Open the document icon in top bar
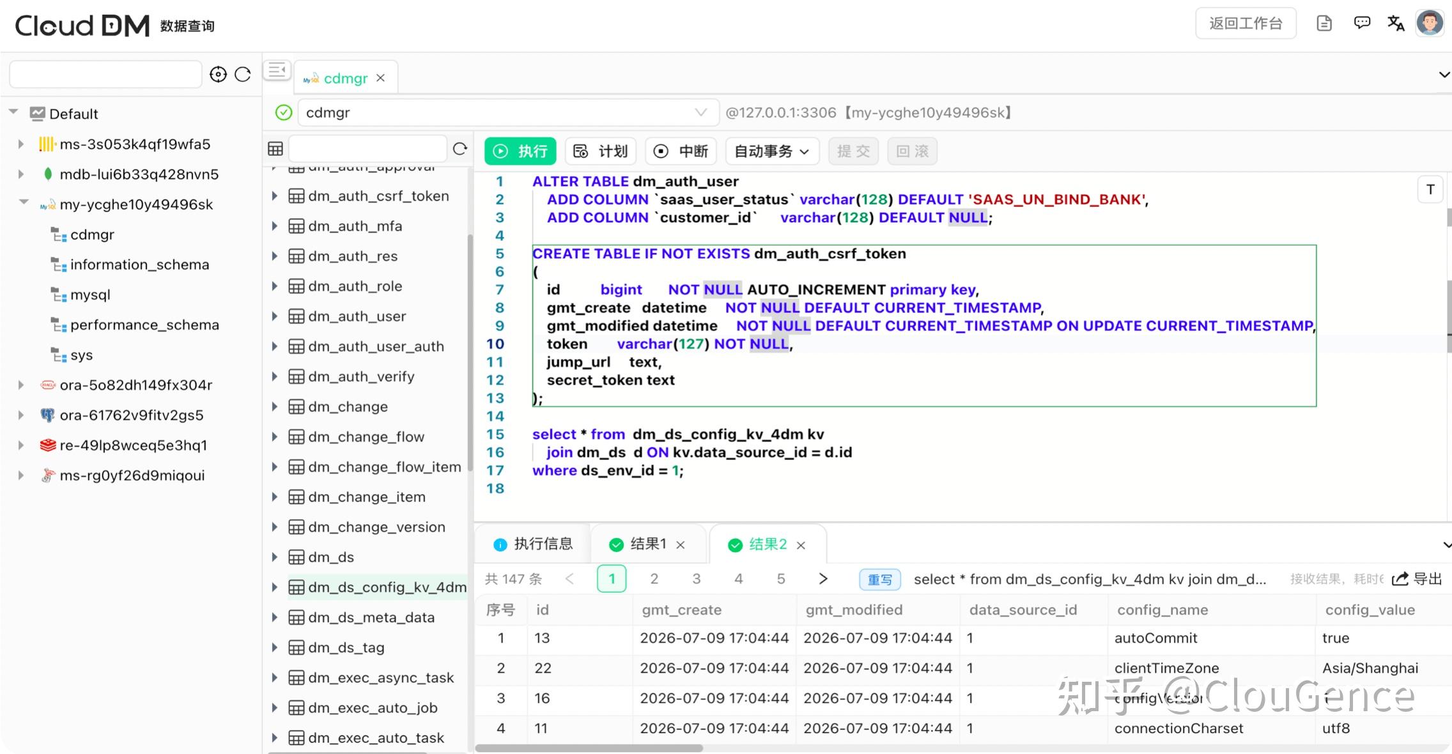The height and width of the screenshot is (754, 1452). (1324, 24)
